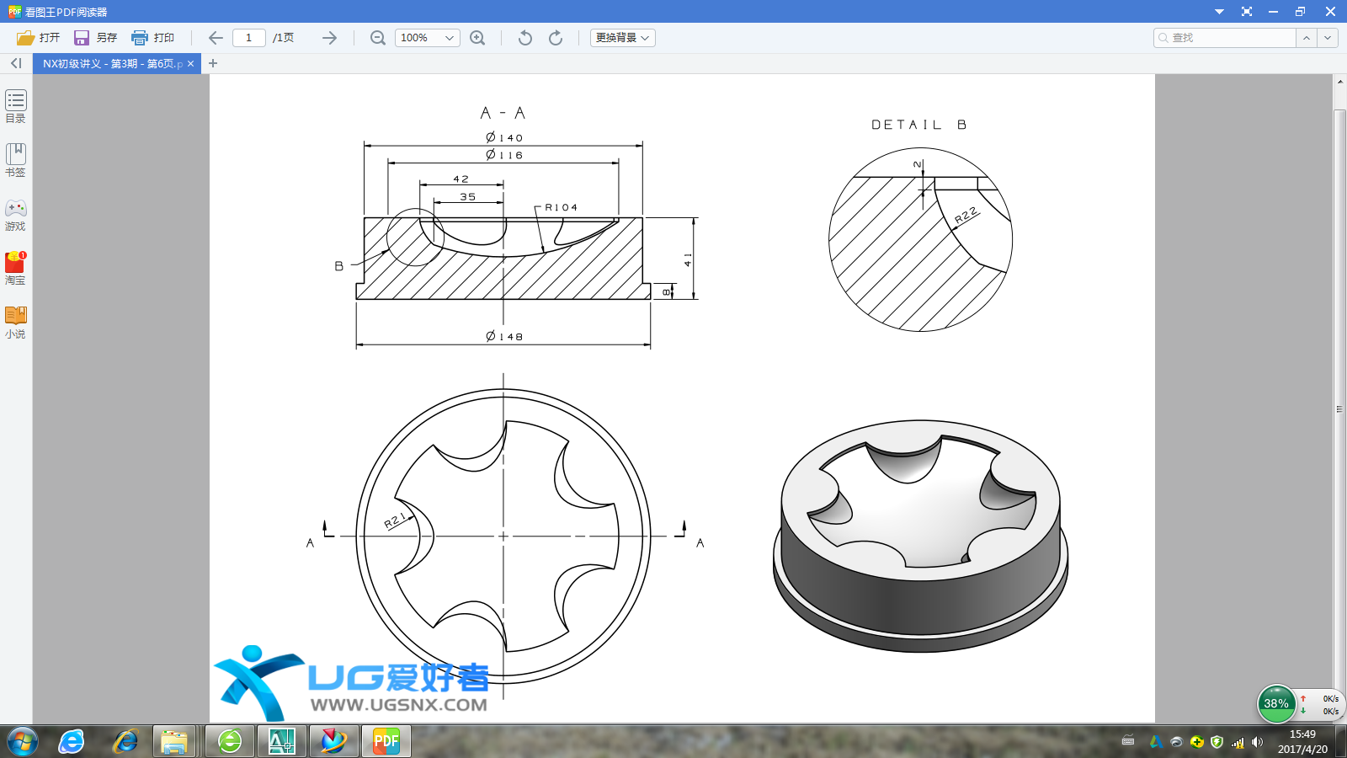Open the Table of Contents (目录) sidebar panel

[x=16, y=106]
